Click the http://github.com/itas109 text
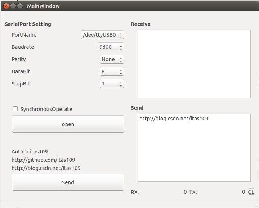The image size is (259, 208). point(43,160)
